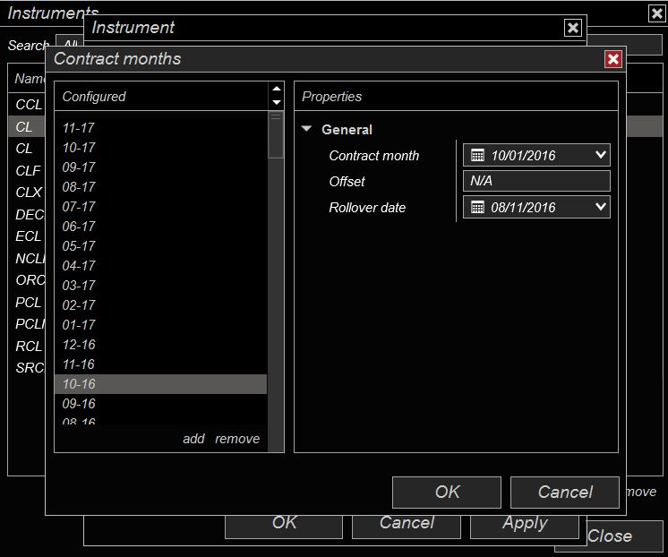Select contract month 11-16
This screenshot has height=557, width=668.
pos(160,364)
